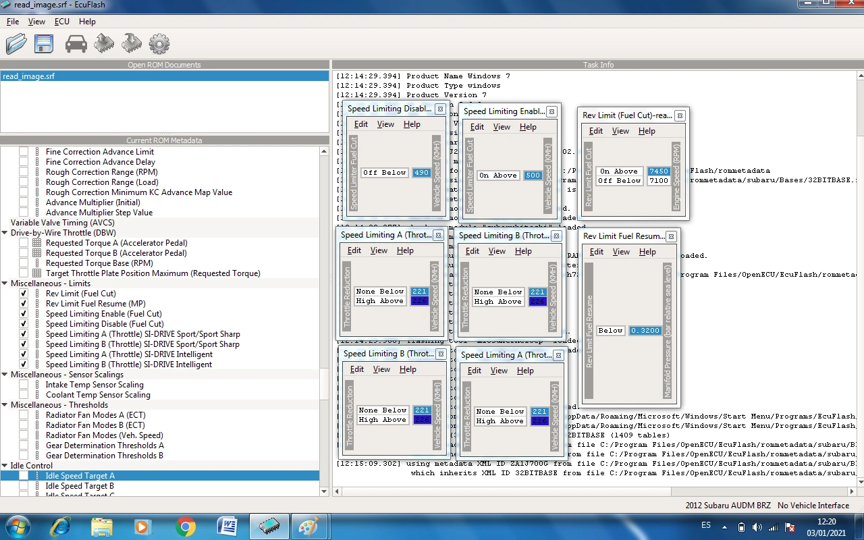Select read_image.srf in Open ROM Documents
This screenshot has height=540, width=864.
coord(165,76)
